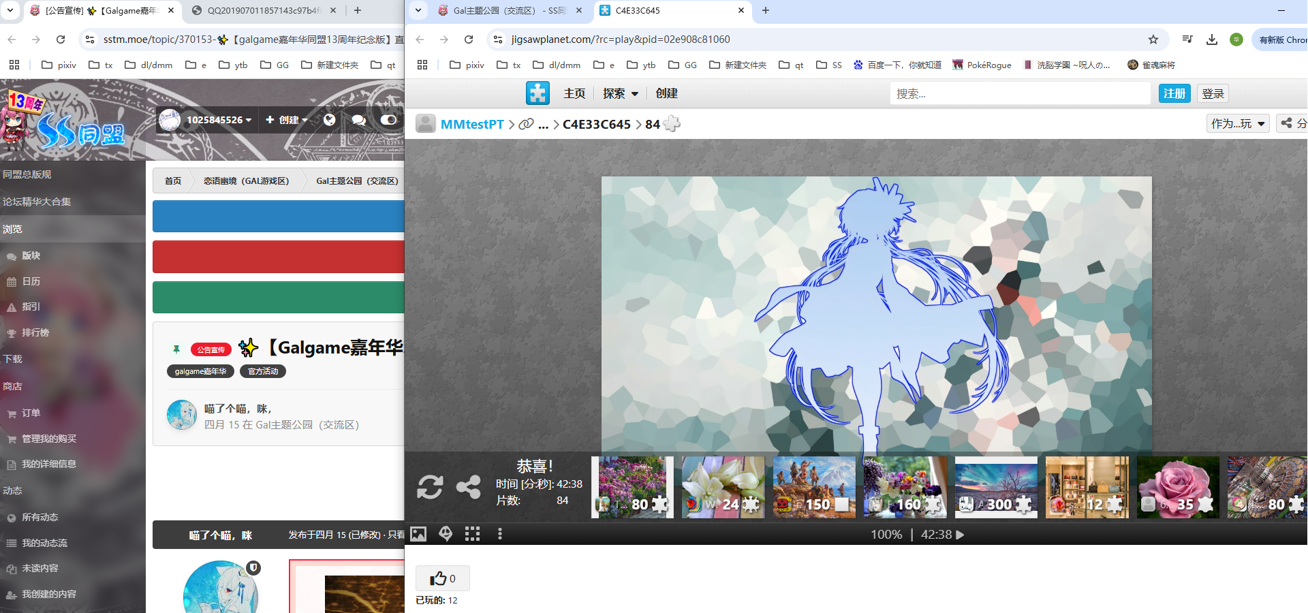1308x613 pixels.
Task: Open 排行榜 in the forum sidebar
Action: tap(35, 332)
